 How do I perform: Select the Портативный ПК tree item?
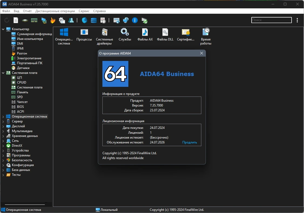pyautogui.click(x=27, y=63)
